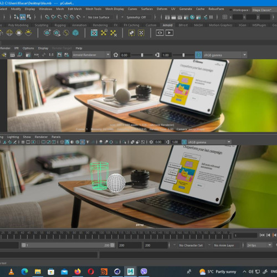Viewport: 277px width, 277px height.
Task: Enable Snap to Grids
Action: pos(47,17)
